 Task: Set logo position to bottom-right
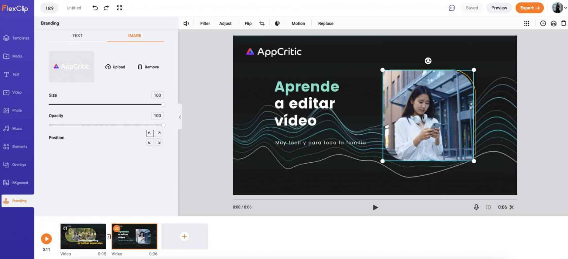pos(159,143)
